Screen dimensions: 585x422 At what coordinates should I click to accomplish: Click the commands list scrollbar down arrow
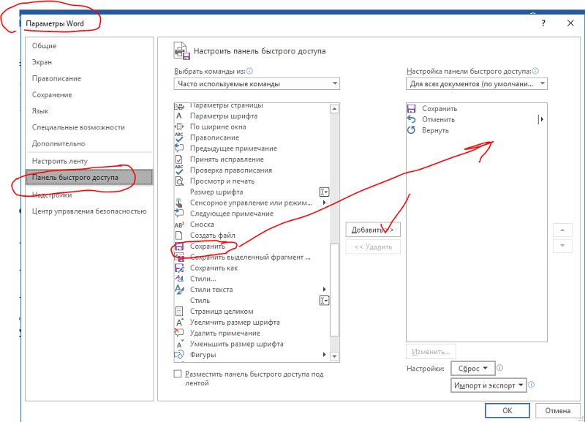(x=335, y=356)
